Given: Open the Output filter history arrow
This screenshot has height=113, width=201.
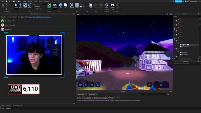Looking at the screenshot, I should (x=165, y=94).
